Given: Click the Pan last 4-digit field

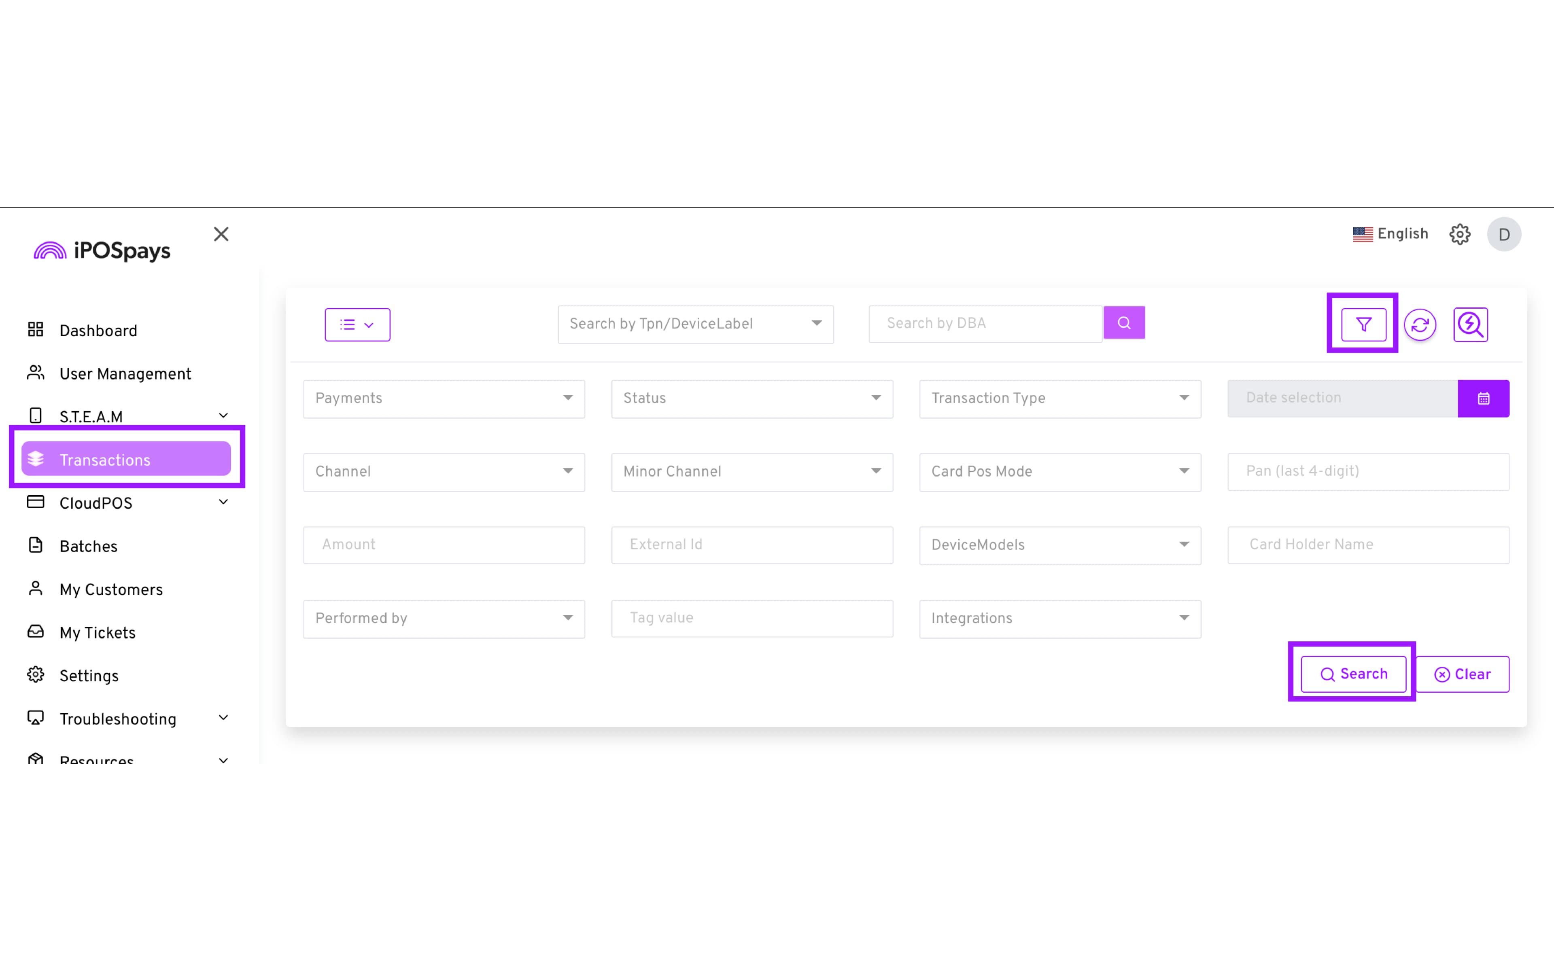Looking at the screenshot, I should (x=1368, y=472).
